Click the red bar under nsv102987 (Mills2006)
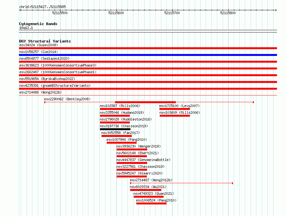The image size is (286, 216). click(115, 109)
